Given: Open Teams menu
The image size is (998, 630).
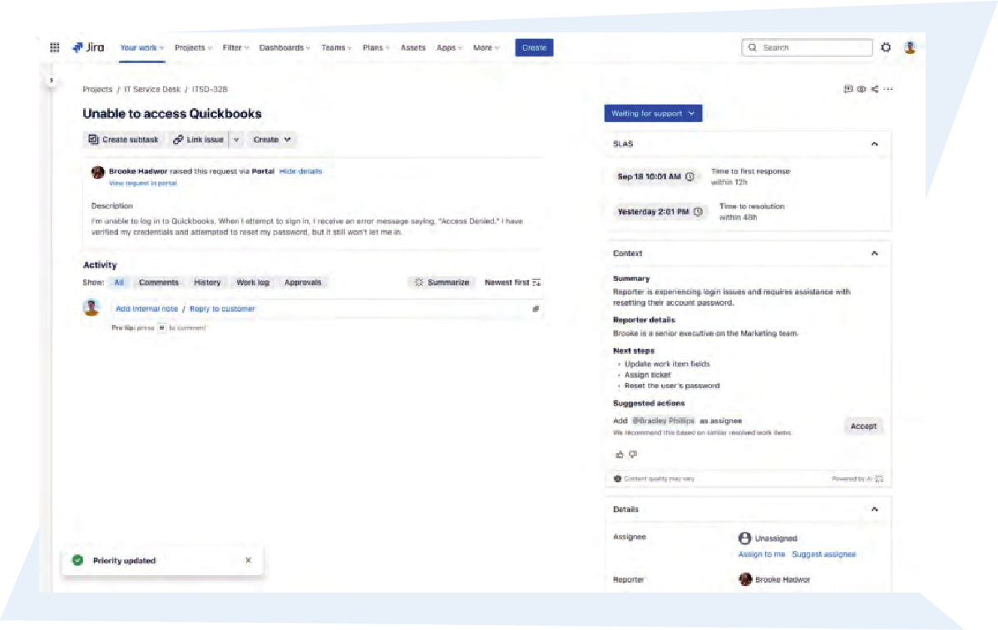Looking at the screenshot, I should click(x=337, y=48).
